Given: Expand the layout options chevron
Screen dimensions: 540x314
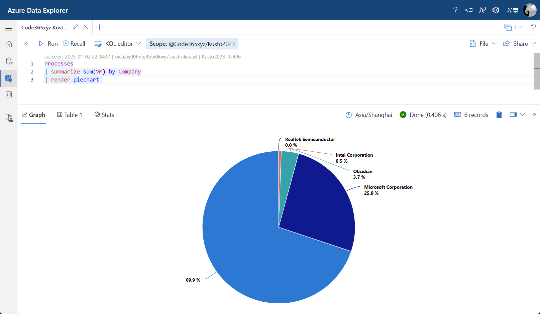Looking at the screenshot, I should point(523,115).
